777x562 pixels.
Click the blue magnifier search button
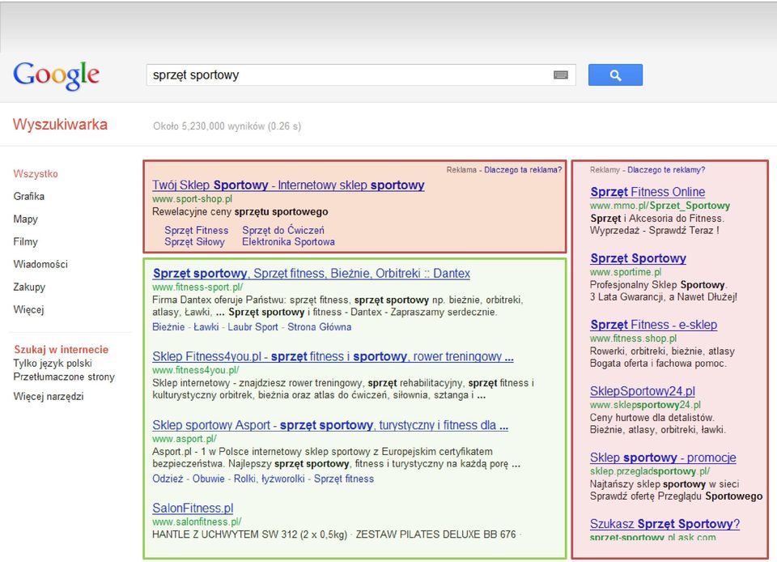coord(615,75)
